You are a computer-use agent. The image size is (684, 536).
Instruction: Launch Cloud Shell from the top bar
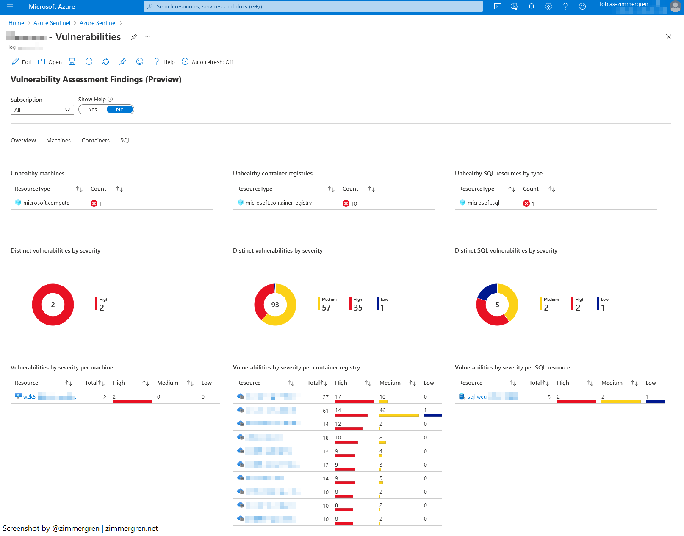tap(497, 6)
